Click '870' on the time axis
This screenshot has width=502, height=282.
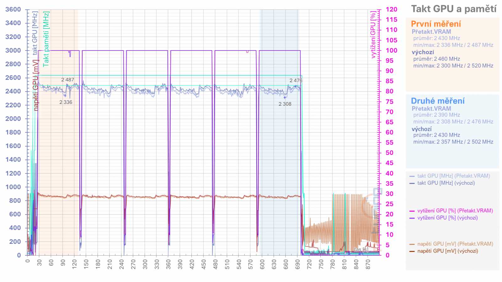368,264
